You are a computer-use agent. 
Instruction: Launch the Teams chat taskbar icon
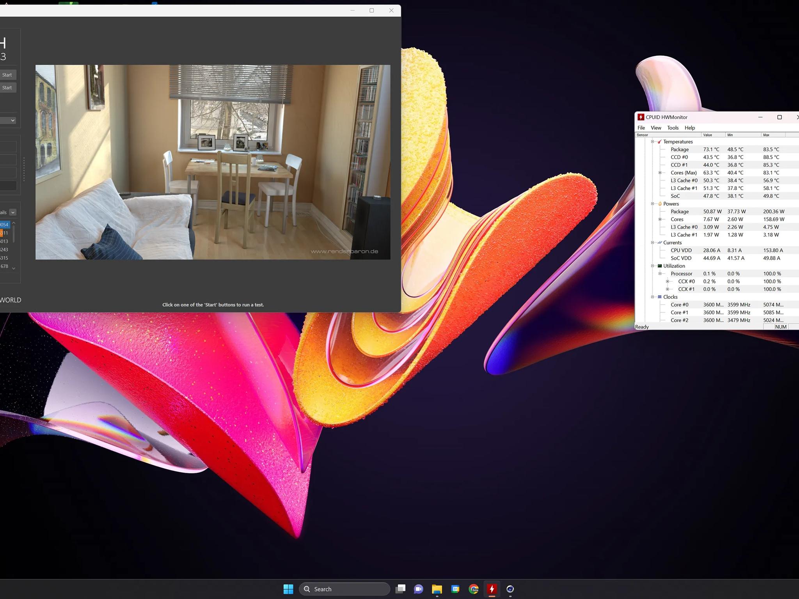tap(419, 589)
